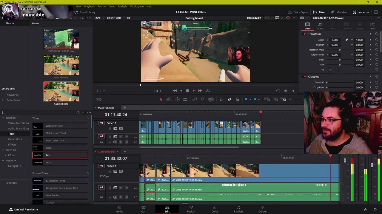Stop playback in the viewer
The width and height of the screenshot is (382, 214).
point(187,91)
